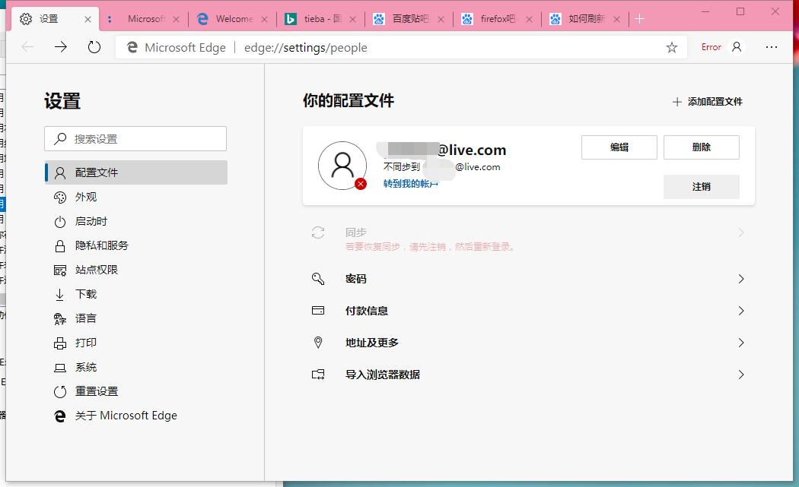Close the 设置 tab
This screenshot has height=487, width=799.
click(88, 19)
